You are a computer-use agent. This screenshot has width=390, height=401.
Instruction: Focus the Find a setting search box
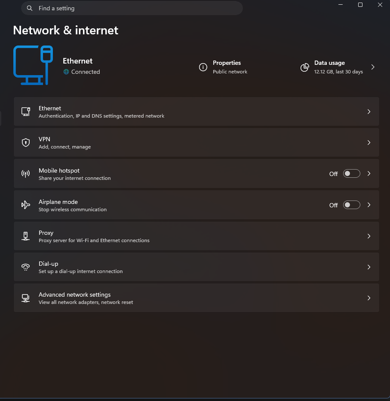click(132, 8)
